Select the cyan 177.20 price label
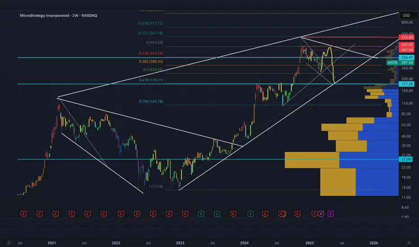419x247 pixels. pos(407,84)
